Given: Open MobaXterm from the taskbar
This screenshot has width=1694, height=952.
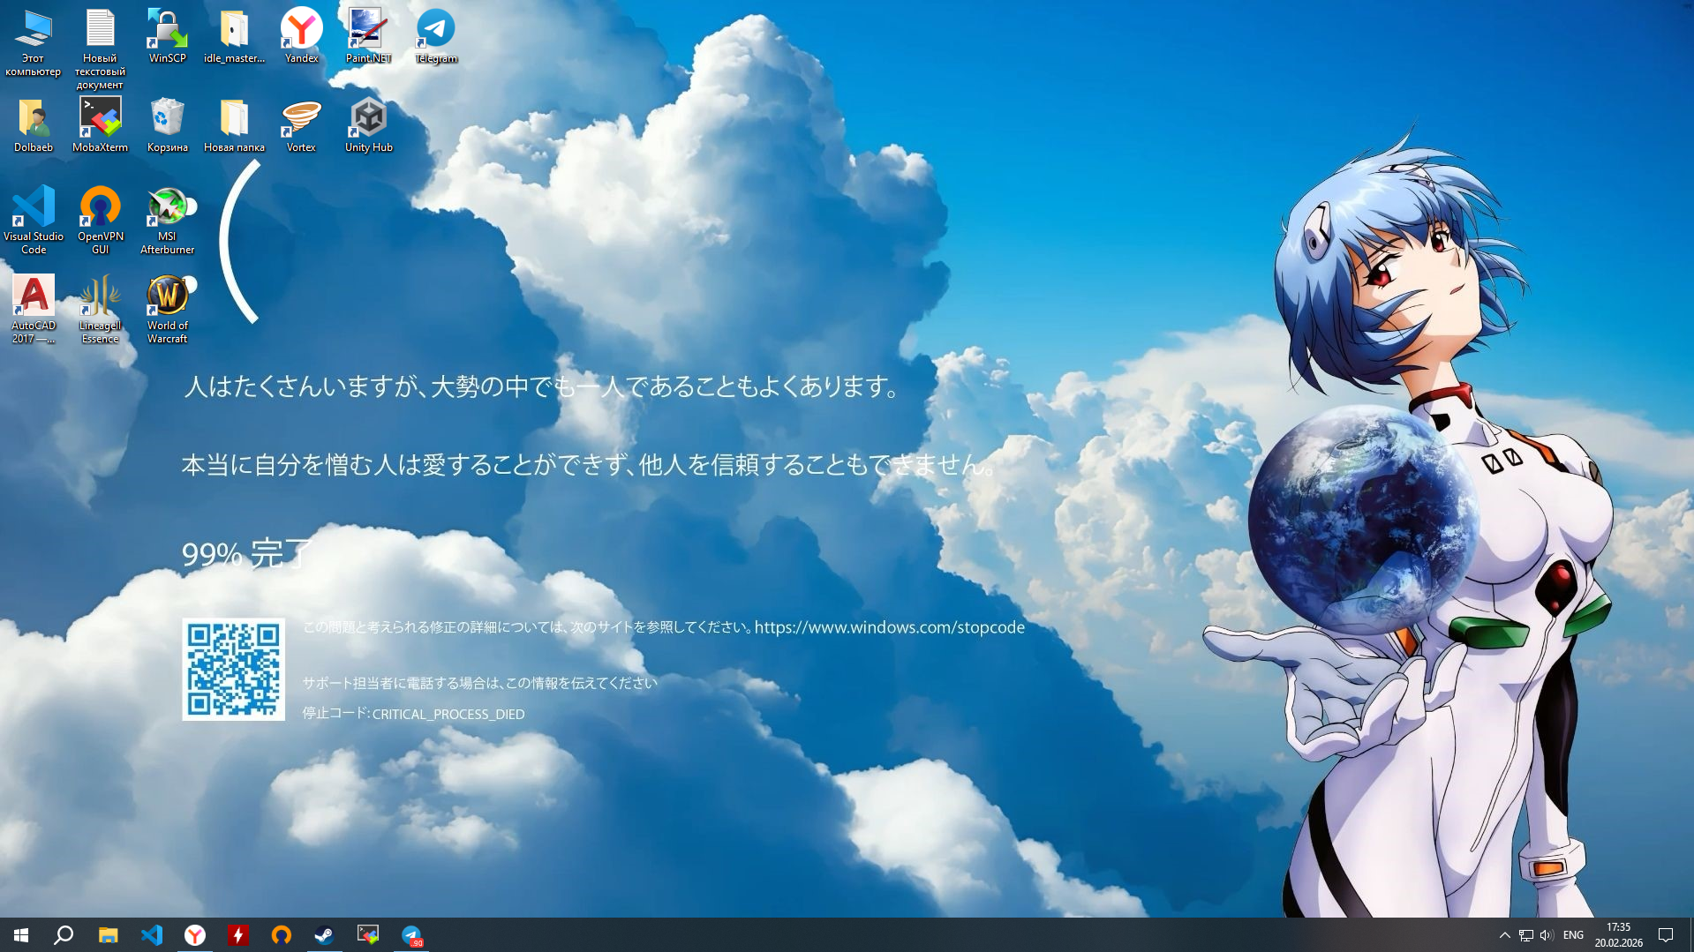Looking at the screenshot, I should tap(367, 935).
